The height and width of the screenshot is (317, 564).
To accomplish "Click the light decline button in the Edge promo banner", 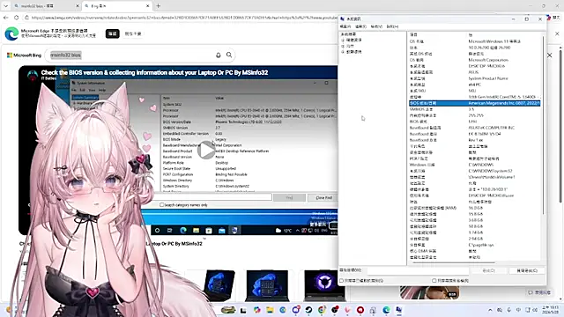I will 133,33.
